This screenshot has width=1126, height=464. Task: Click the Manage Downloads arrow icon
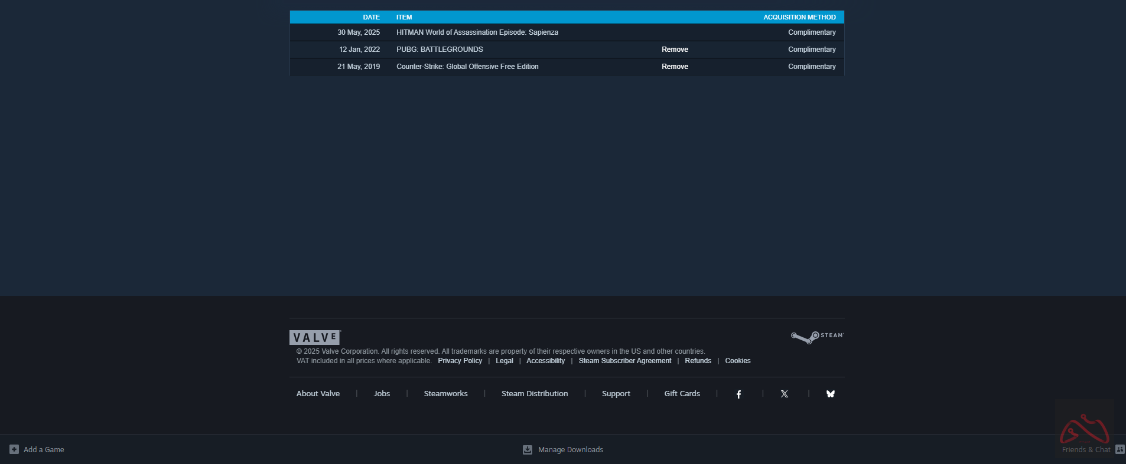pos(528,450)
